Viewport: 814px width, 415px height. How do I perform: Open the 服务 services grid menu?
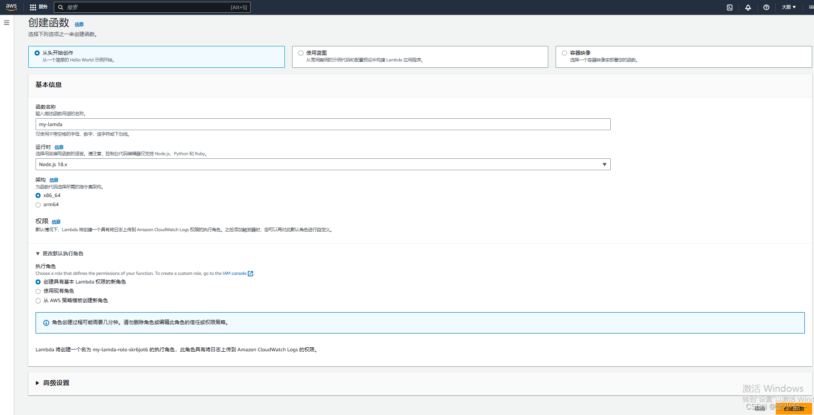[x=39, y=7]
